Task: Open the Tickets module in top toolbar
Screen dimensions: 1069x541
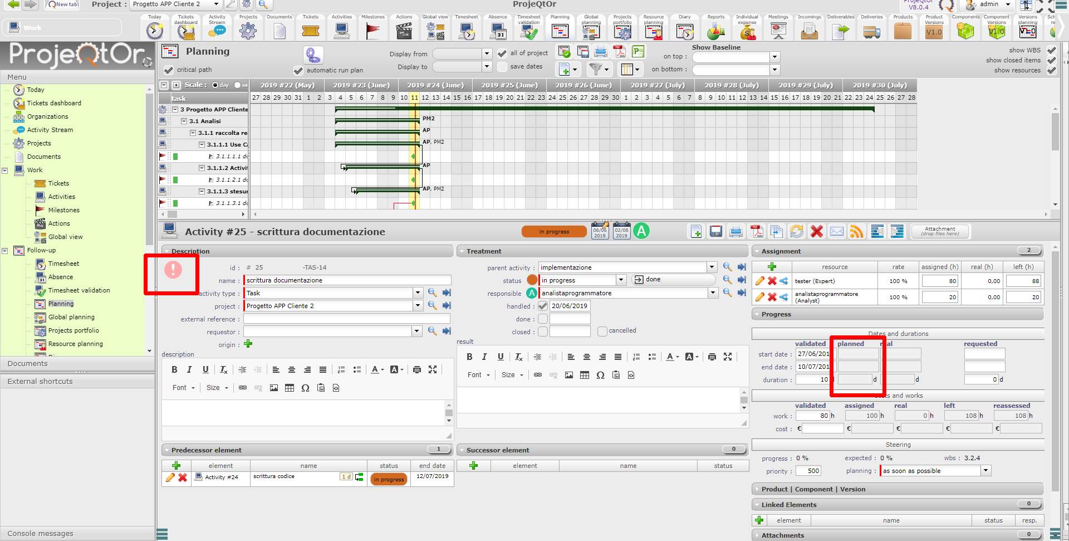Action: pos(310,31)
